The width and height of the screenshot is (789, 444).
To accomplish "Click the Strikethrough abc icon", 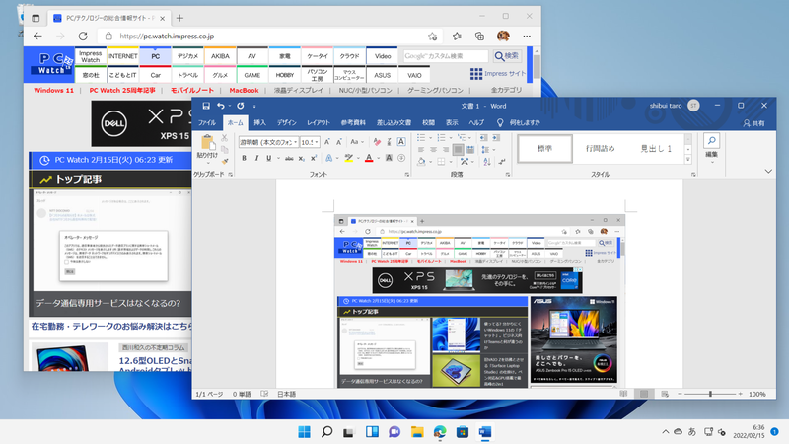I will (x=289, y=159).
